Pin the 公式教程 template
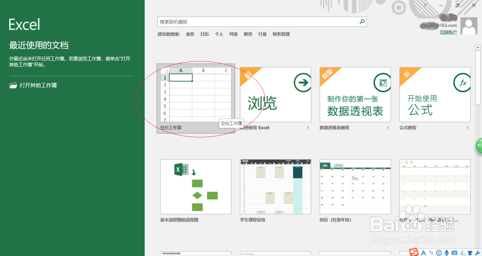 pyautogui.click(x=467, y=128)
